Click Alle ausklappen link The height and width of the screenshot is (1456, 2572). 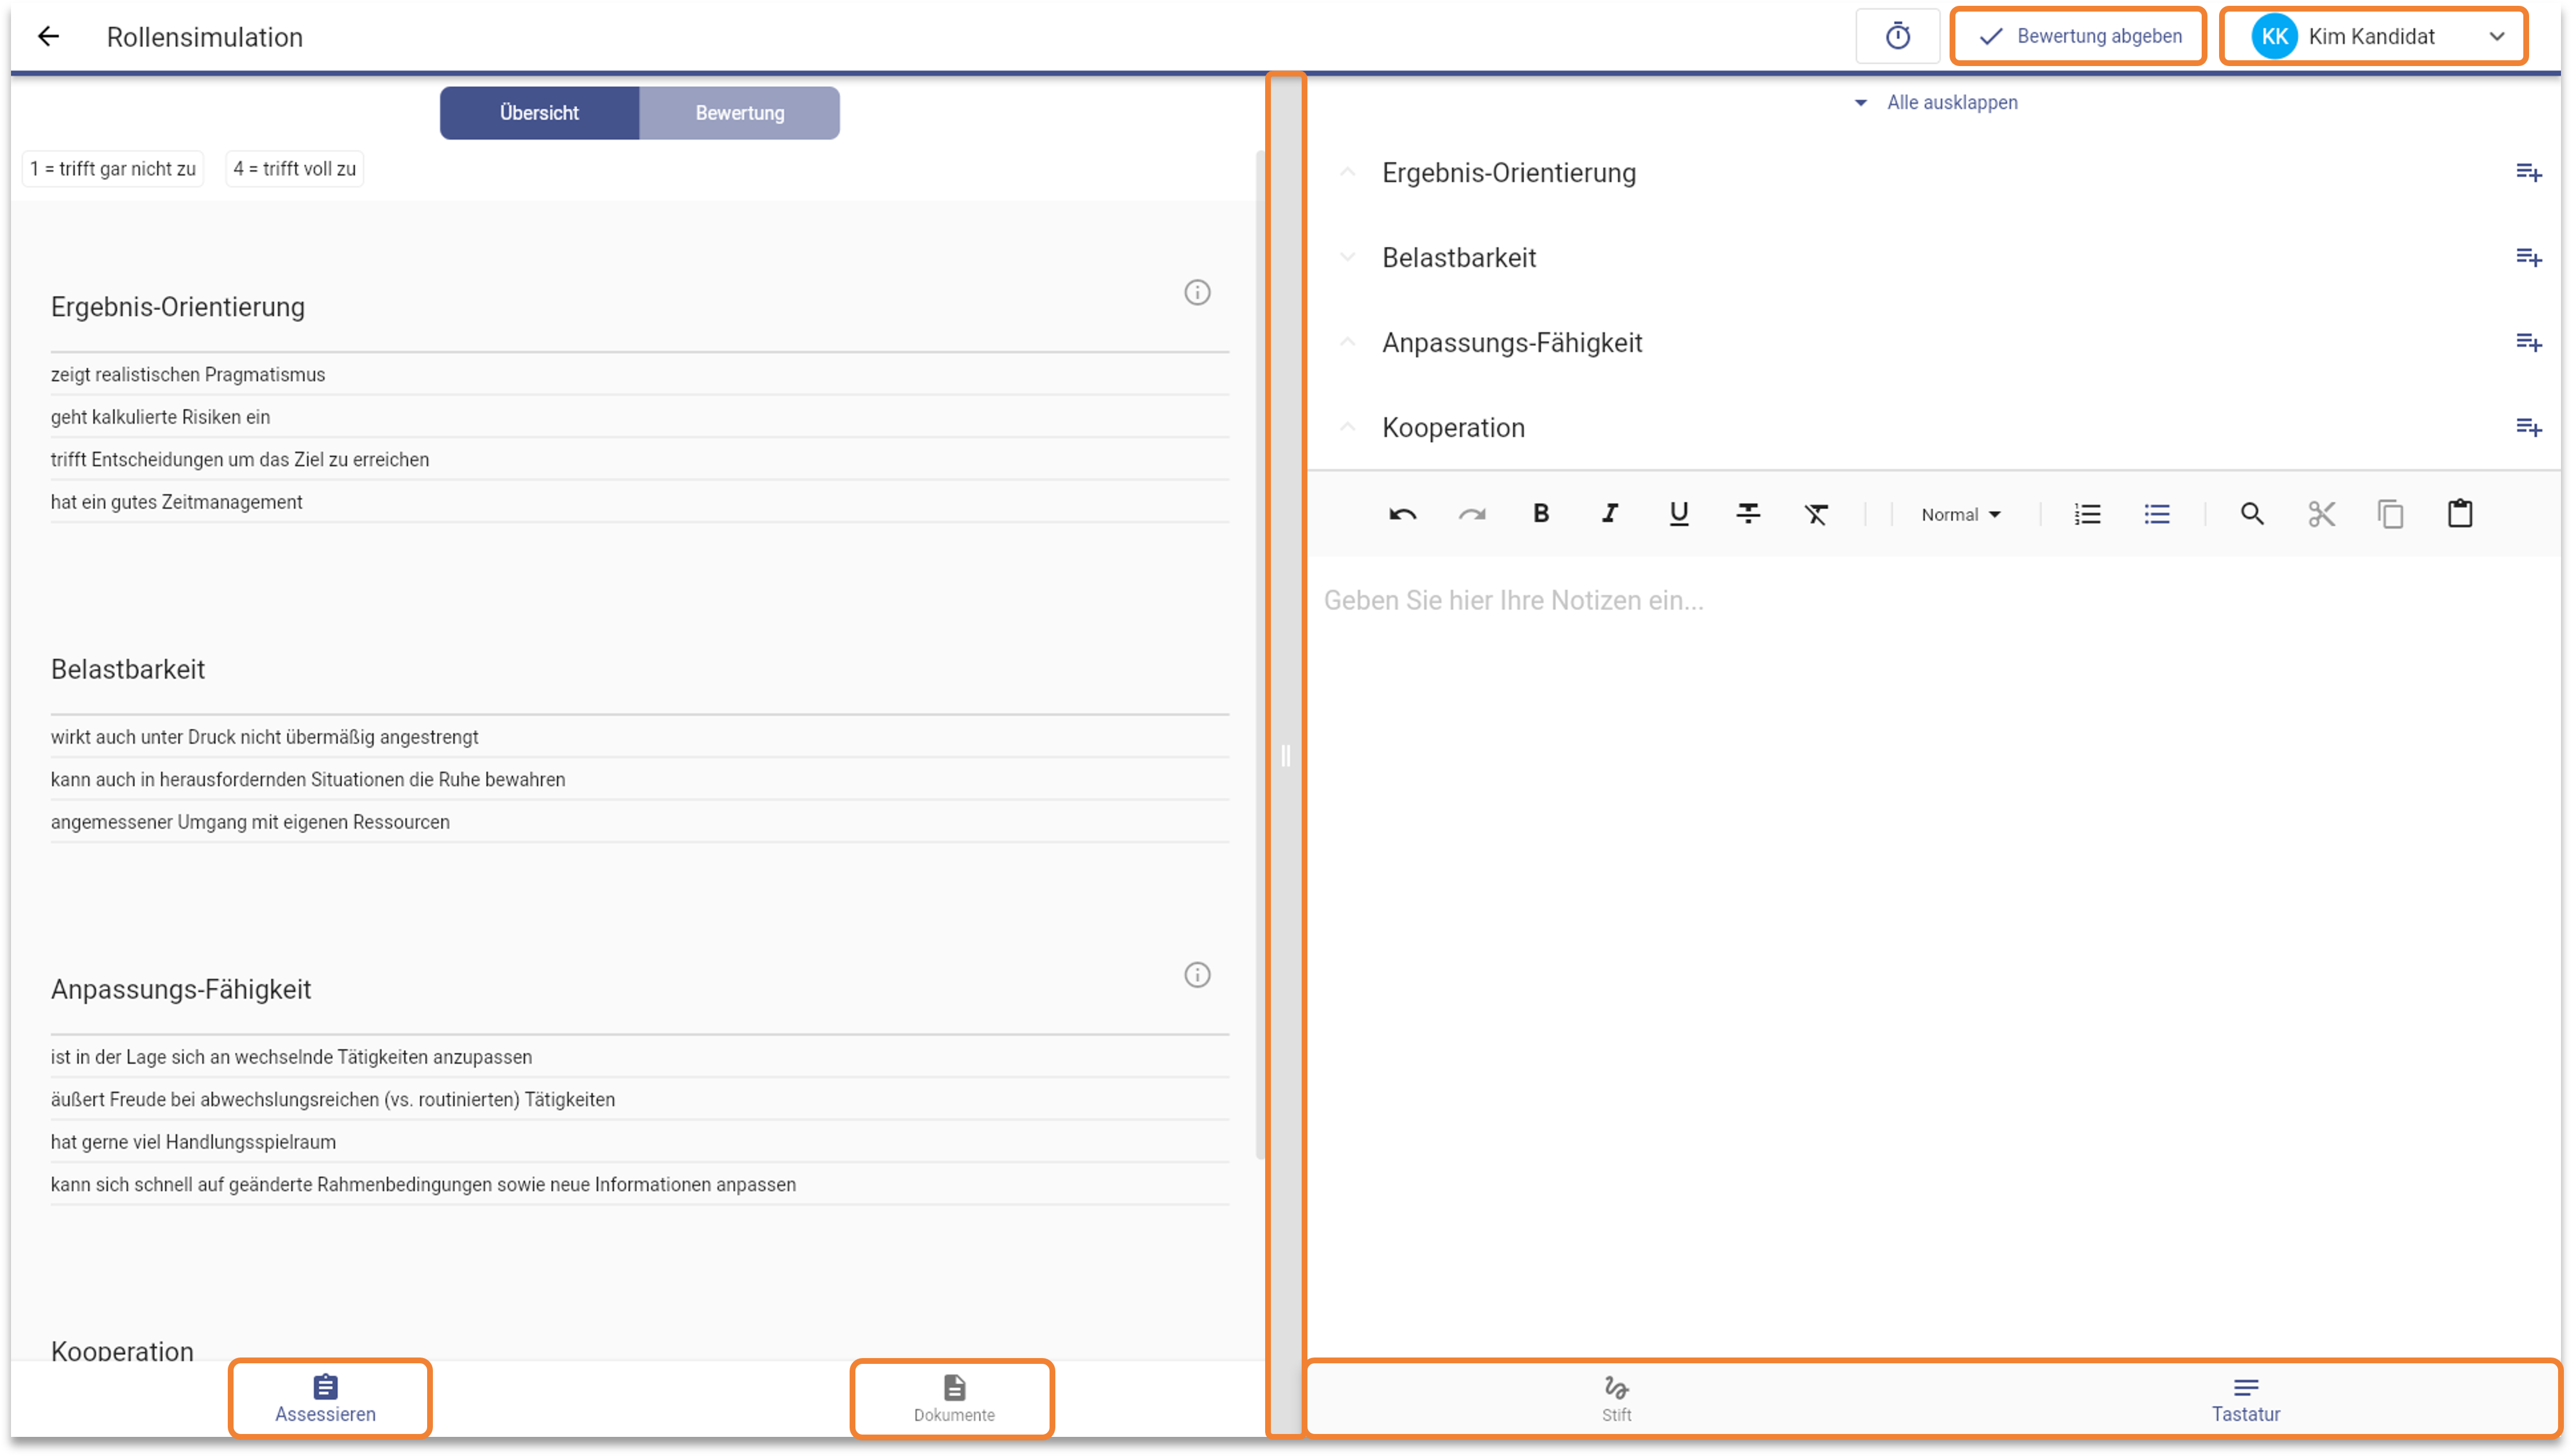click(x=1936, y=102)
